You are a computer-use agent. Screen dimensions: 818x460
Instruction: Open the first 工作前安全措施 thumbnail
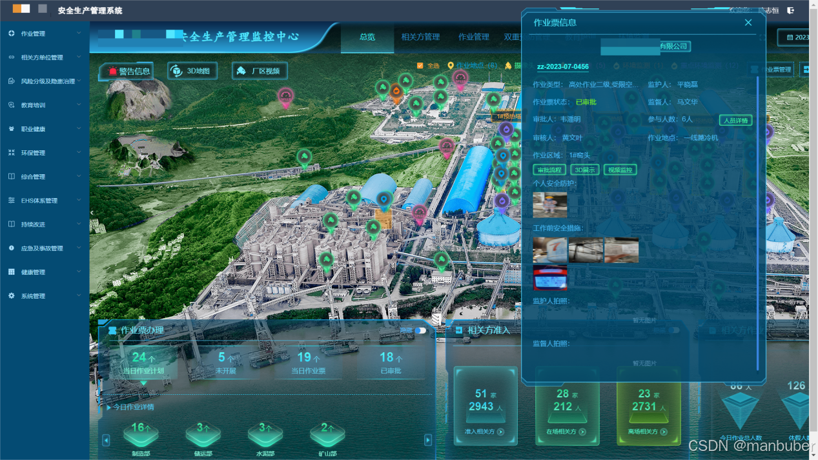coord(550,250)
